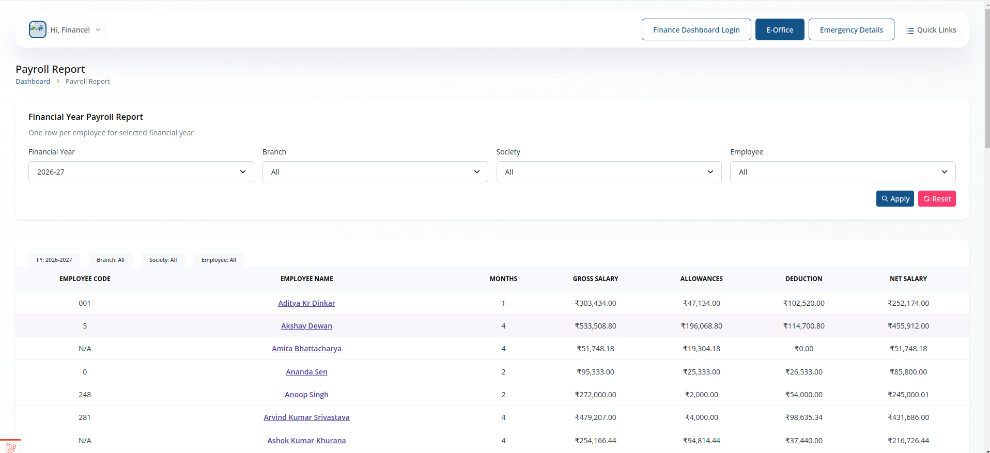Viewport: 990px width, 453px height.
Task: Click the Employee Code column header
Action: 85,279
